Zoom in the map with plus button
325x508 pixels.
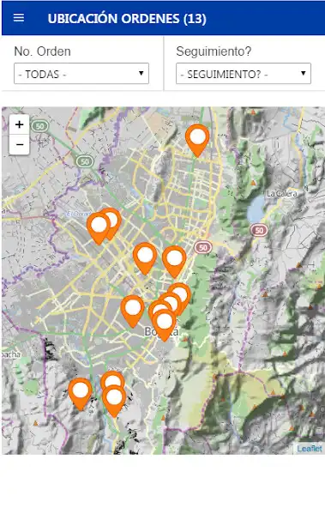[x=20, y=124]
